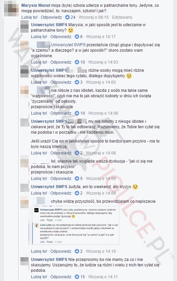Open the Wczoraj o 14:11 timestamp
The image size is (177, 281).
coord(103,277)
